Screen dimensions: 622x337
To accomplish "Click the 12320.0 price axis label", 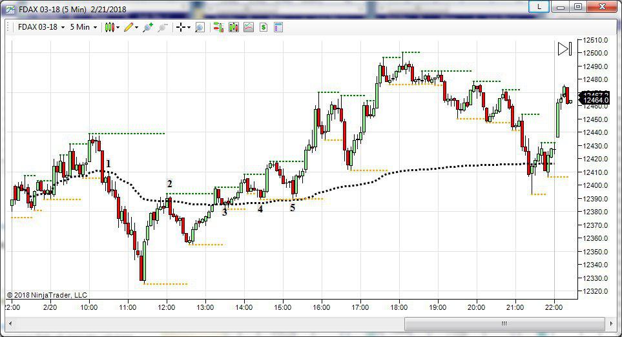I will (596, 291).
